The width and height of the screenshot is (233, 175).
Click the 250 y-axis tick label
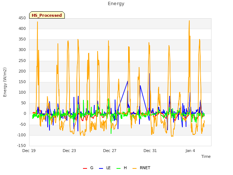(22, 61)
